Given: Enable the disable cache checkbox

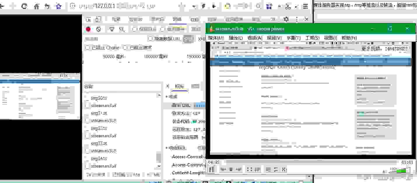Looking at the screenshot, I should (x=162, y=29).
